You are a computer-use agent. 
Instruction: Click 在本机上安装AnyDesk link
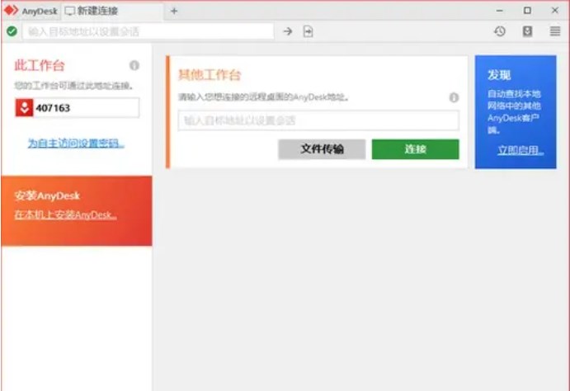pos(66,215)
